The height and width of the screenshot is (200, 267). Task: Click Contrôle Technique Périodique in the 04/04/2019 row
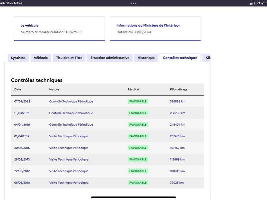tap(71, 124)
